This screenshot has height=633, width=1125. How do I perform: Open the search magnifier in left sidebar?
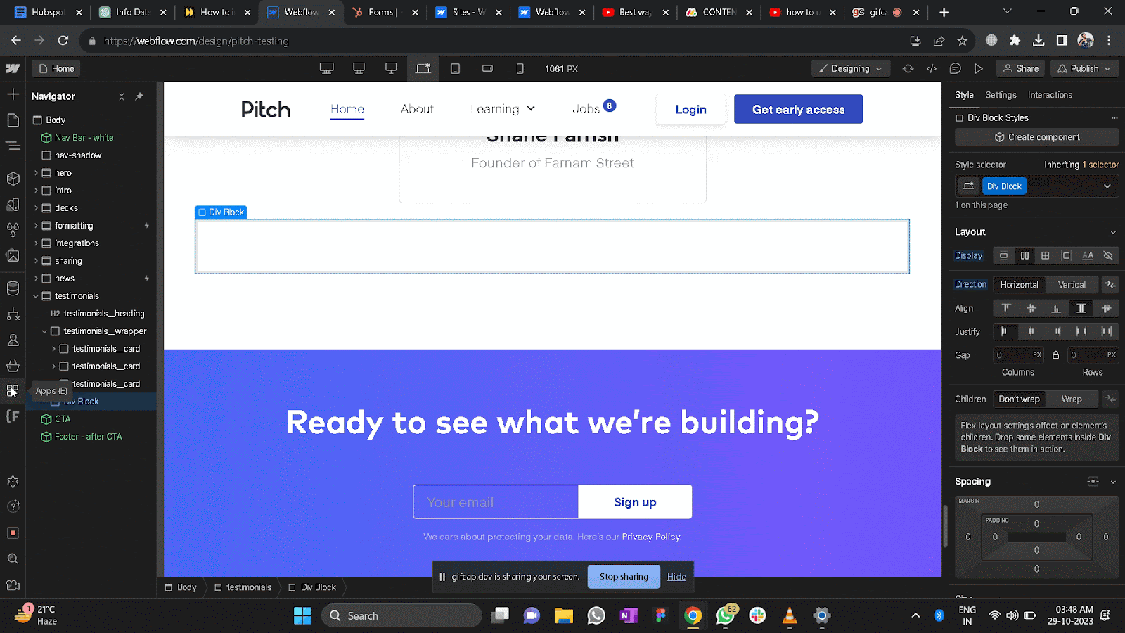point(13,558)
